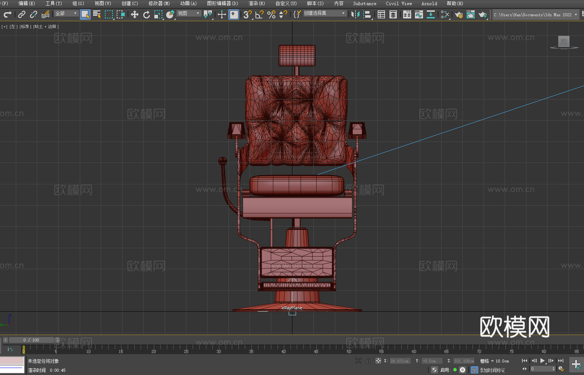Open the 全部 selection filter dropdown
This screenshot has height=375, width=584.
tap(66, 13)
